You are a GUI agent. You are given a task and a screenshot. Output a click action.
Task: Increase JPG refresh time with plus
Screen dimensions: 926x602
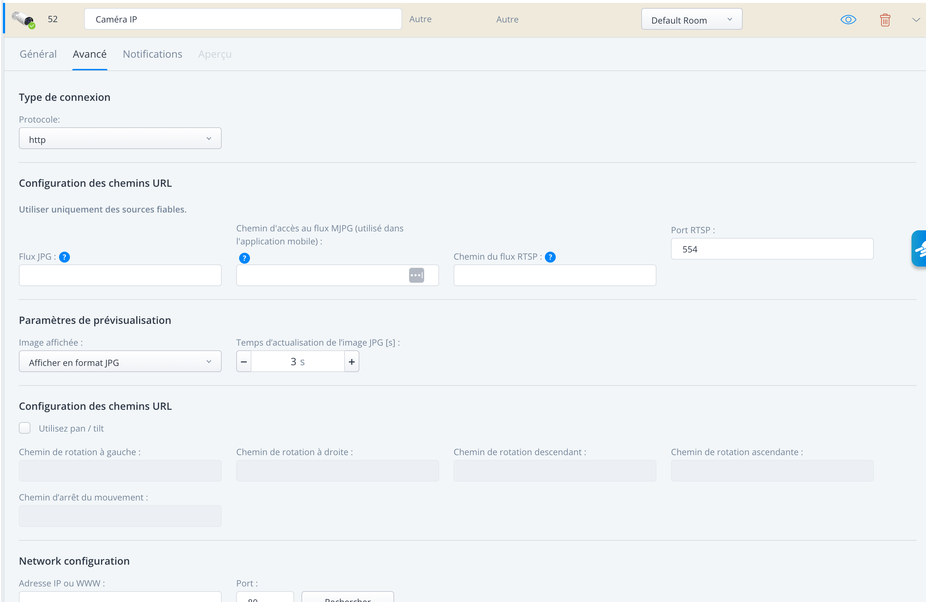point(352,362)
